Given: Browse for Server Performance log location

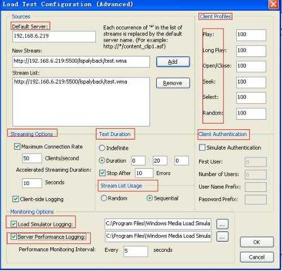Looking at the screenshot, I should click(222, 237).
